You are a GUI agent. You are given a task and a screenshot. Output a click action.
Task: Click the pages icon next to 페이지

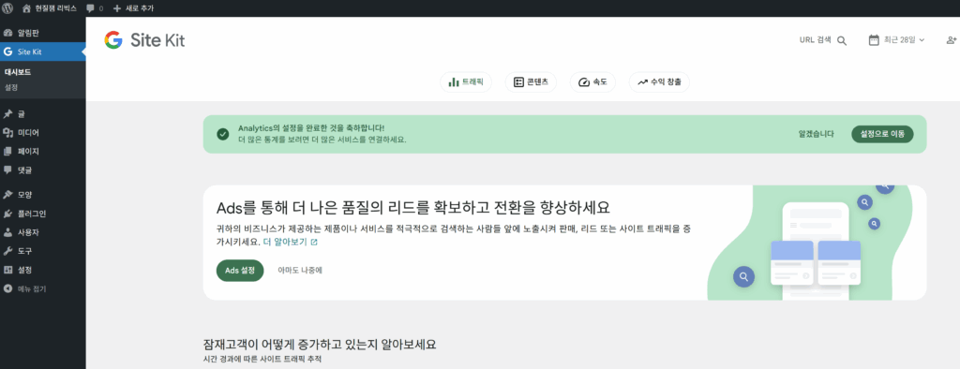(7, 151)
